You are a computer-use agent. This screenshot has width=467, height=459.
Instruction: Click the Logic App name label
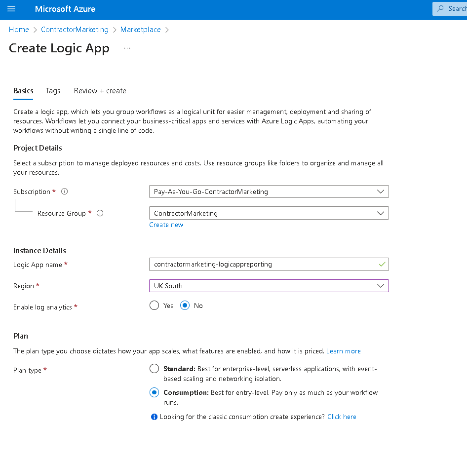(38, 265)
